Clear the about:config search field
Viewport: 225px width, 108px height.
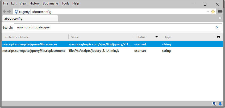tap(217, 27)
